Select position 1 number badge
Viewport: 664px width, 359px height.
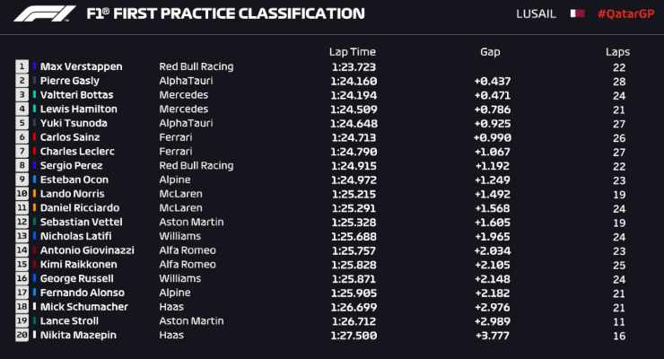click(x=22, y=66)
